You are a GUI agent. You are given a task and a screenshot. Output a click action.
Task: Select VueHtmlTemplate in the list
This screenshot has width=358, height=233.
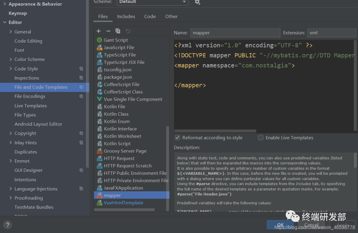pyautogui.click(x=123, y=203)
